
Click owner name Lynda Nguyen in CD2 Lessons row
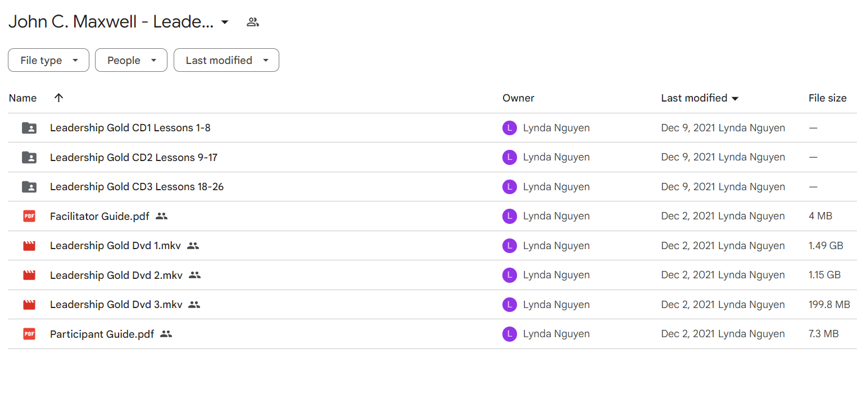coord(556,157)
